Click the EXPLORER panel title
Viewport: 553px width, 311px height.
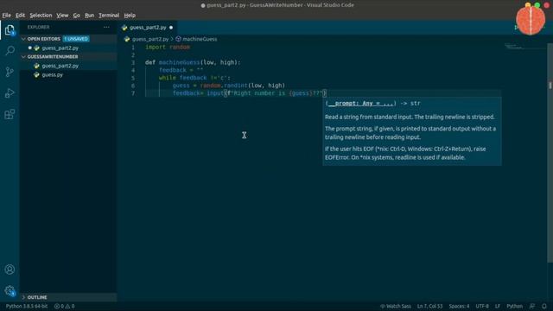pyautogui.click(x=38, y=27)
